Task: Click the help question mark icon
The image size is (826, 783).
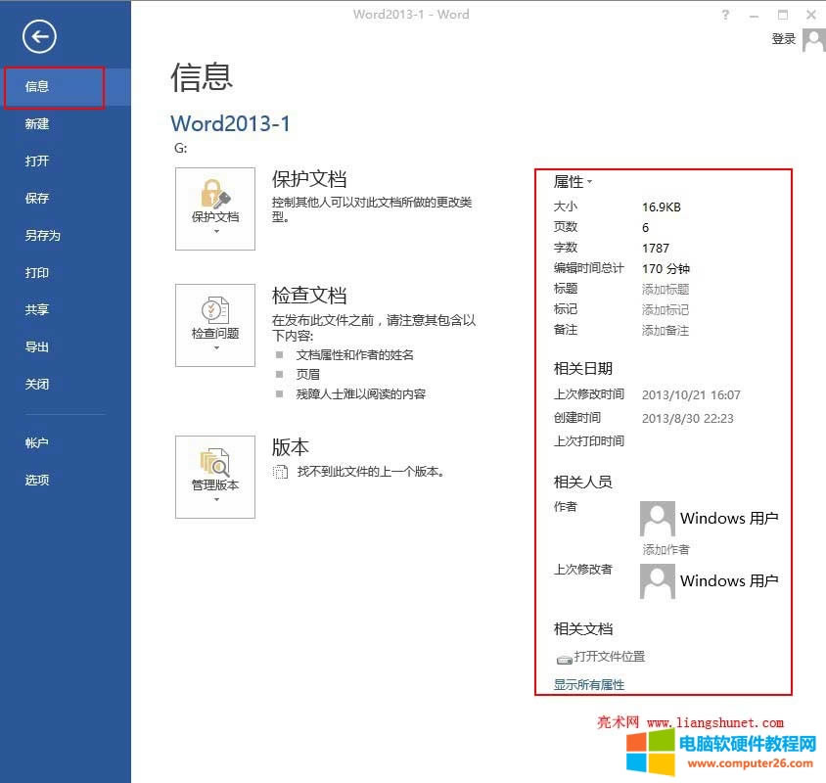Action: pos(725,15)
